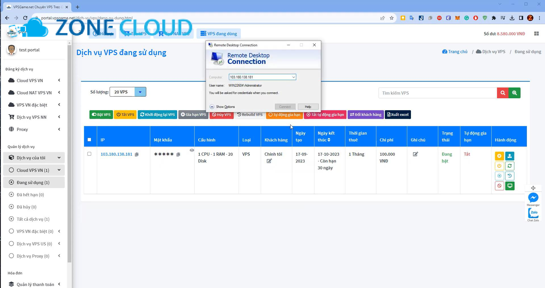
Task: Collapse the Cloud VPS VN (1) section
Action: (x=59, y=170)
